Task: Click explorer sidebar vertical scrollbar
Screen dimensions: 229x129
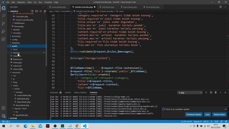Action: 46,43
